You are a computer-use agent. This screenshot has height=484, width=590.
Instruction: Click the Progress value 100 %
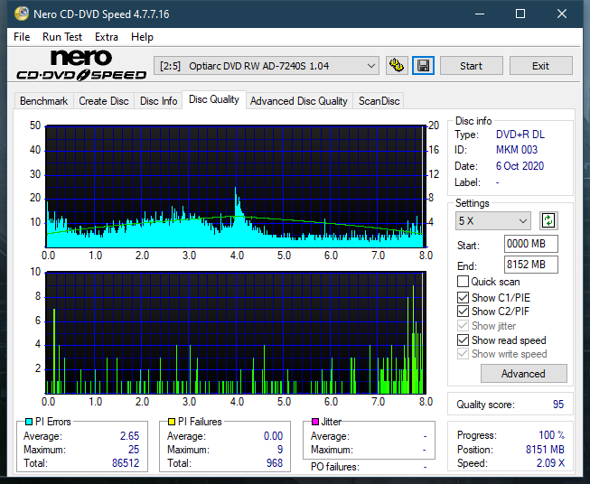(x=552, y=435)
